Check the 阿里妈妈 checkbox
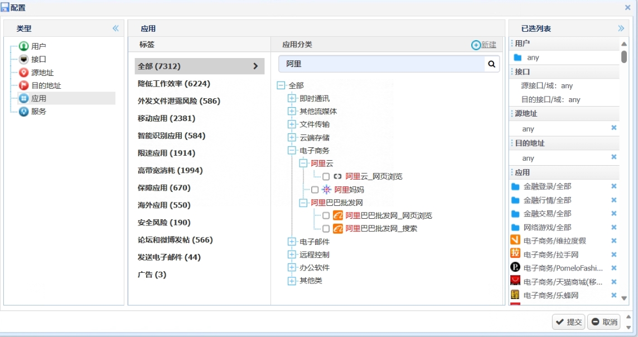Image resolution: width=638 pixels, height=337 pixels. point(315,190)
